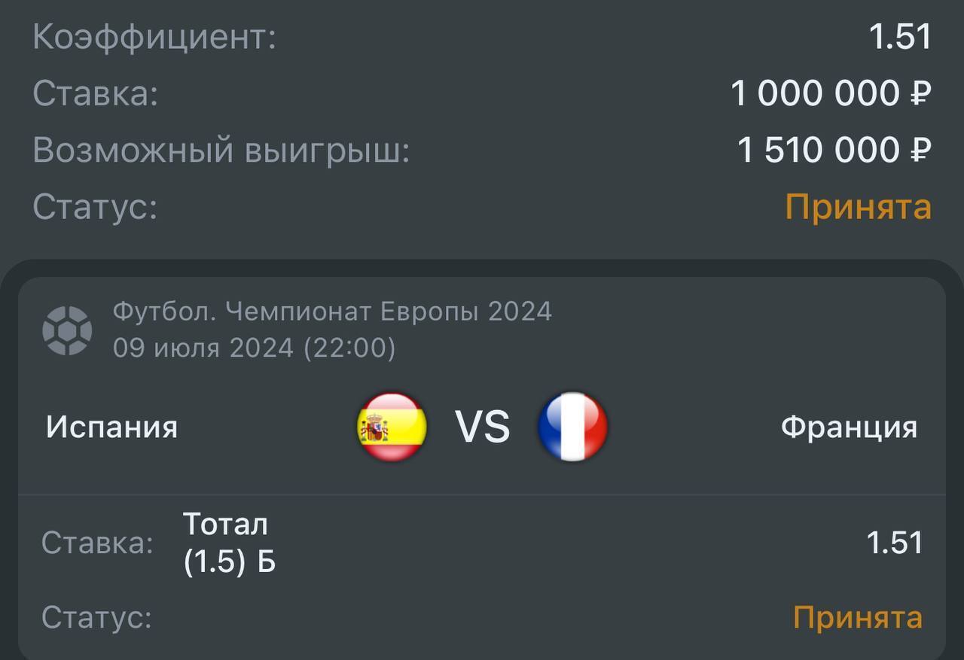Tap the Коэффициент label at top

pyautogui.click(x=154, y=37)
